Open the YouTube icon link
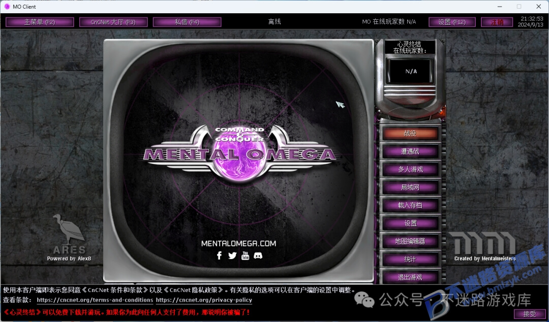 (x=245, y=255)
